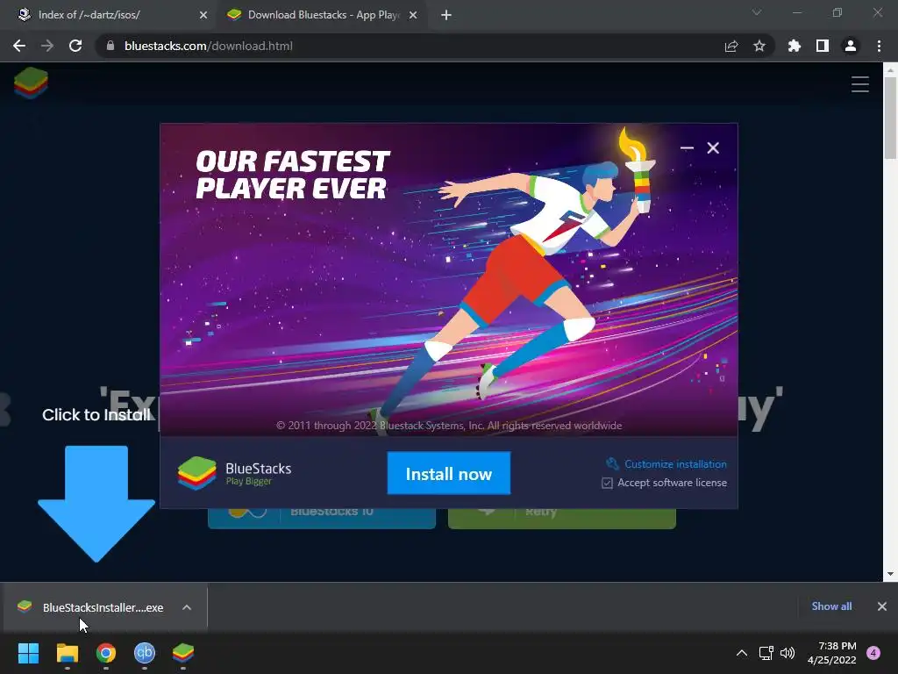This screenshot has width=898, height=674.
Task: Bookmark this page with star icon
Action: 759,46
